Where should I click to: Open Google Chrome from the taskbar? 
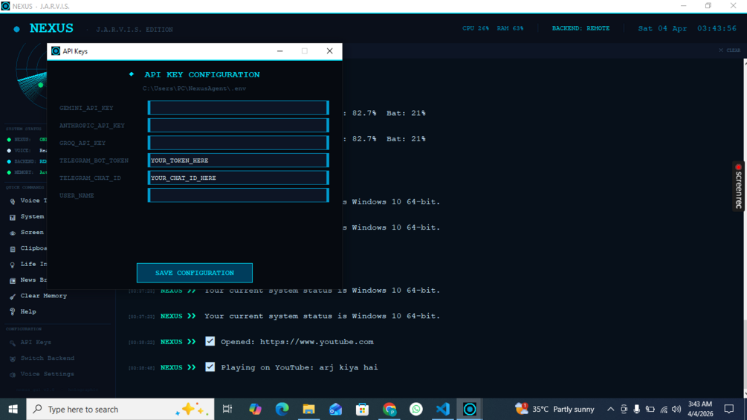point(389,409)
